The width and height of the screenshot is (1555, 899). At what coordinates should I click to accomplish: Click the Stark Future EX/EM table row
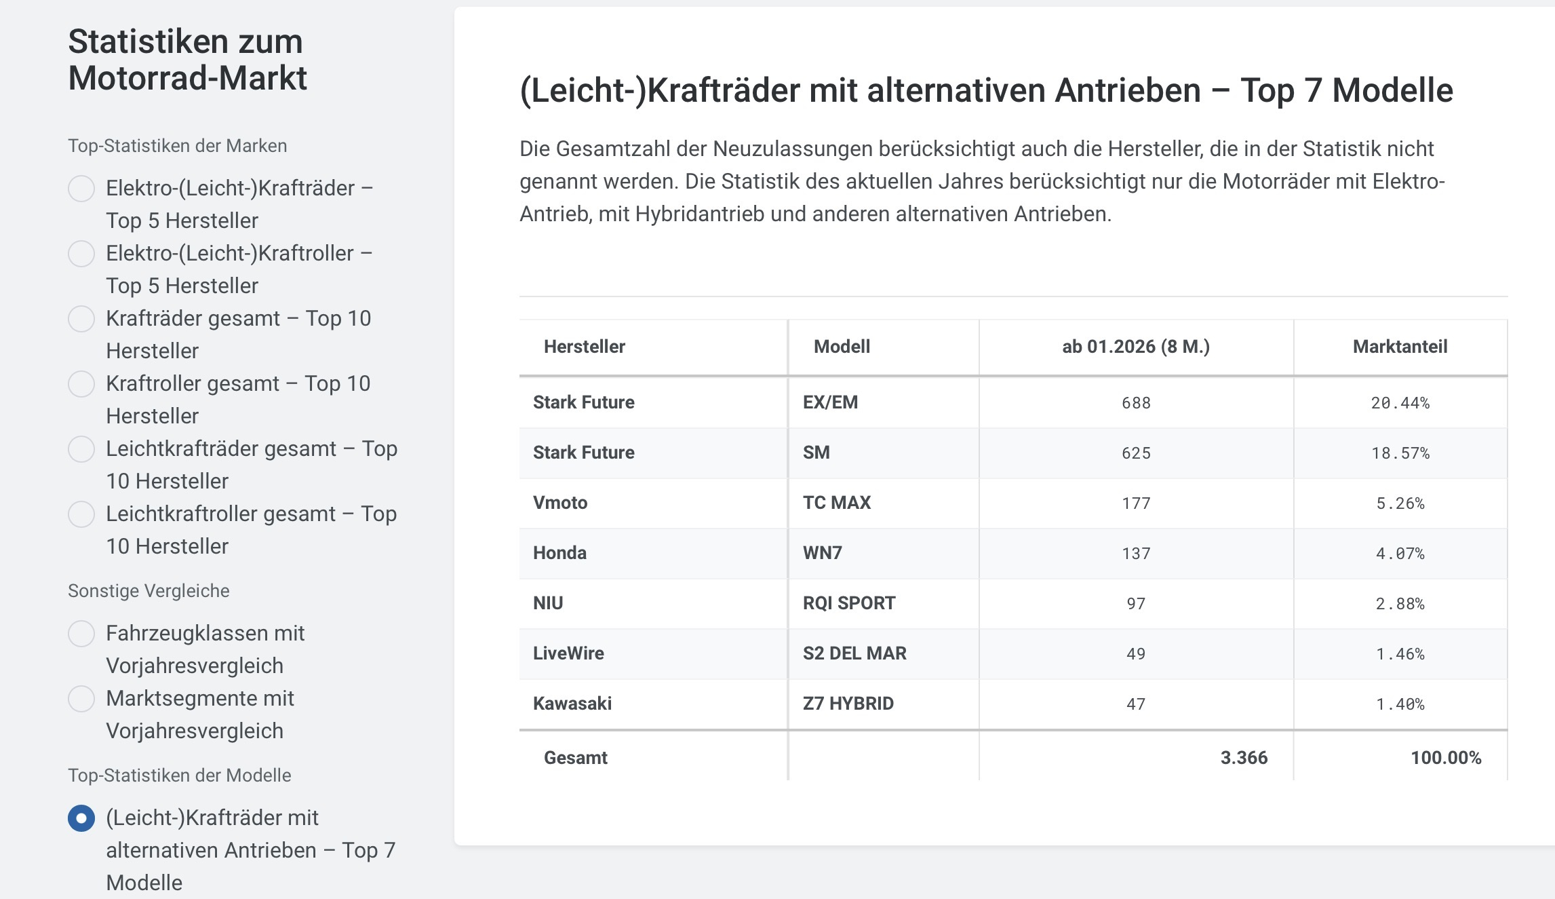(1013, 402)
